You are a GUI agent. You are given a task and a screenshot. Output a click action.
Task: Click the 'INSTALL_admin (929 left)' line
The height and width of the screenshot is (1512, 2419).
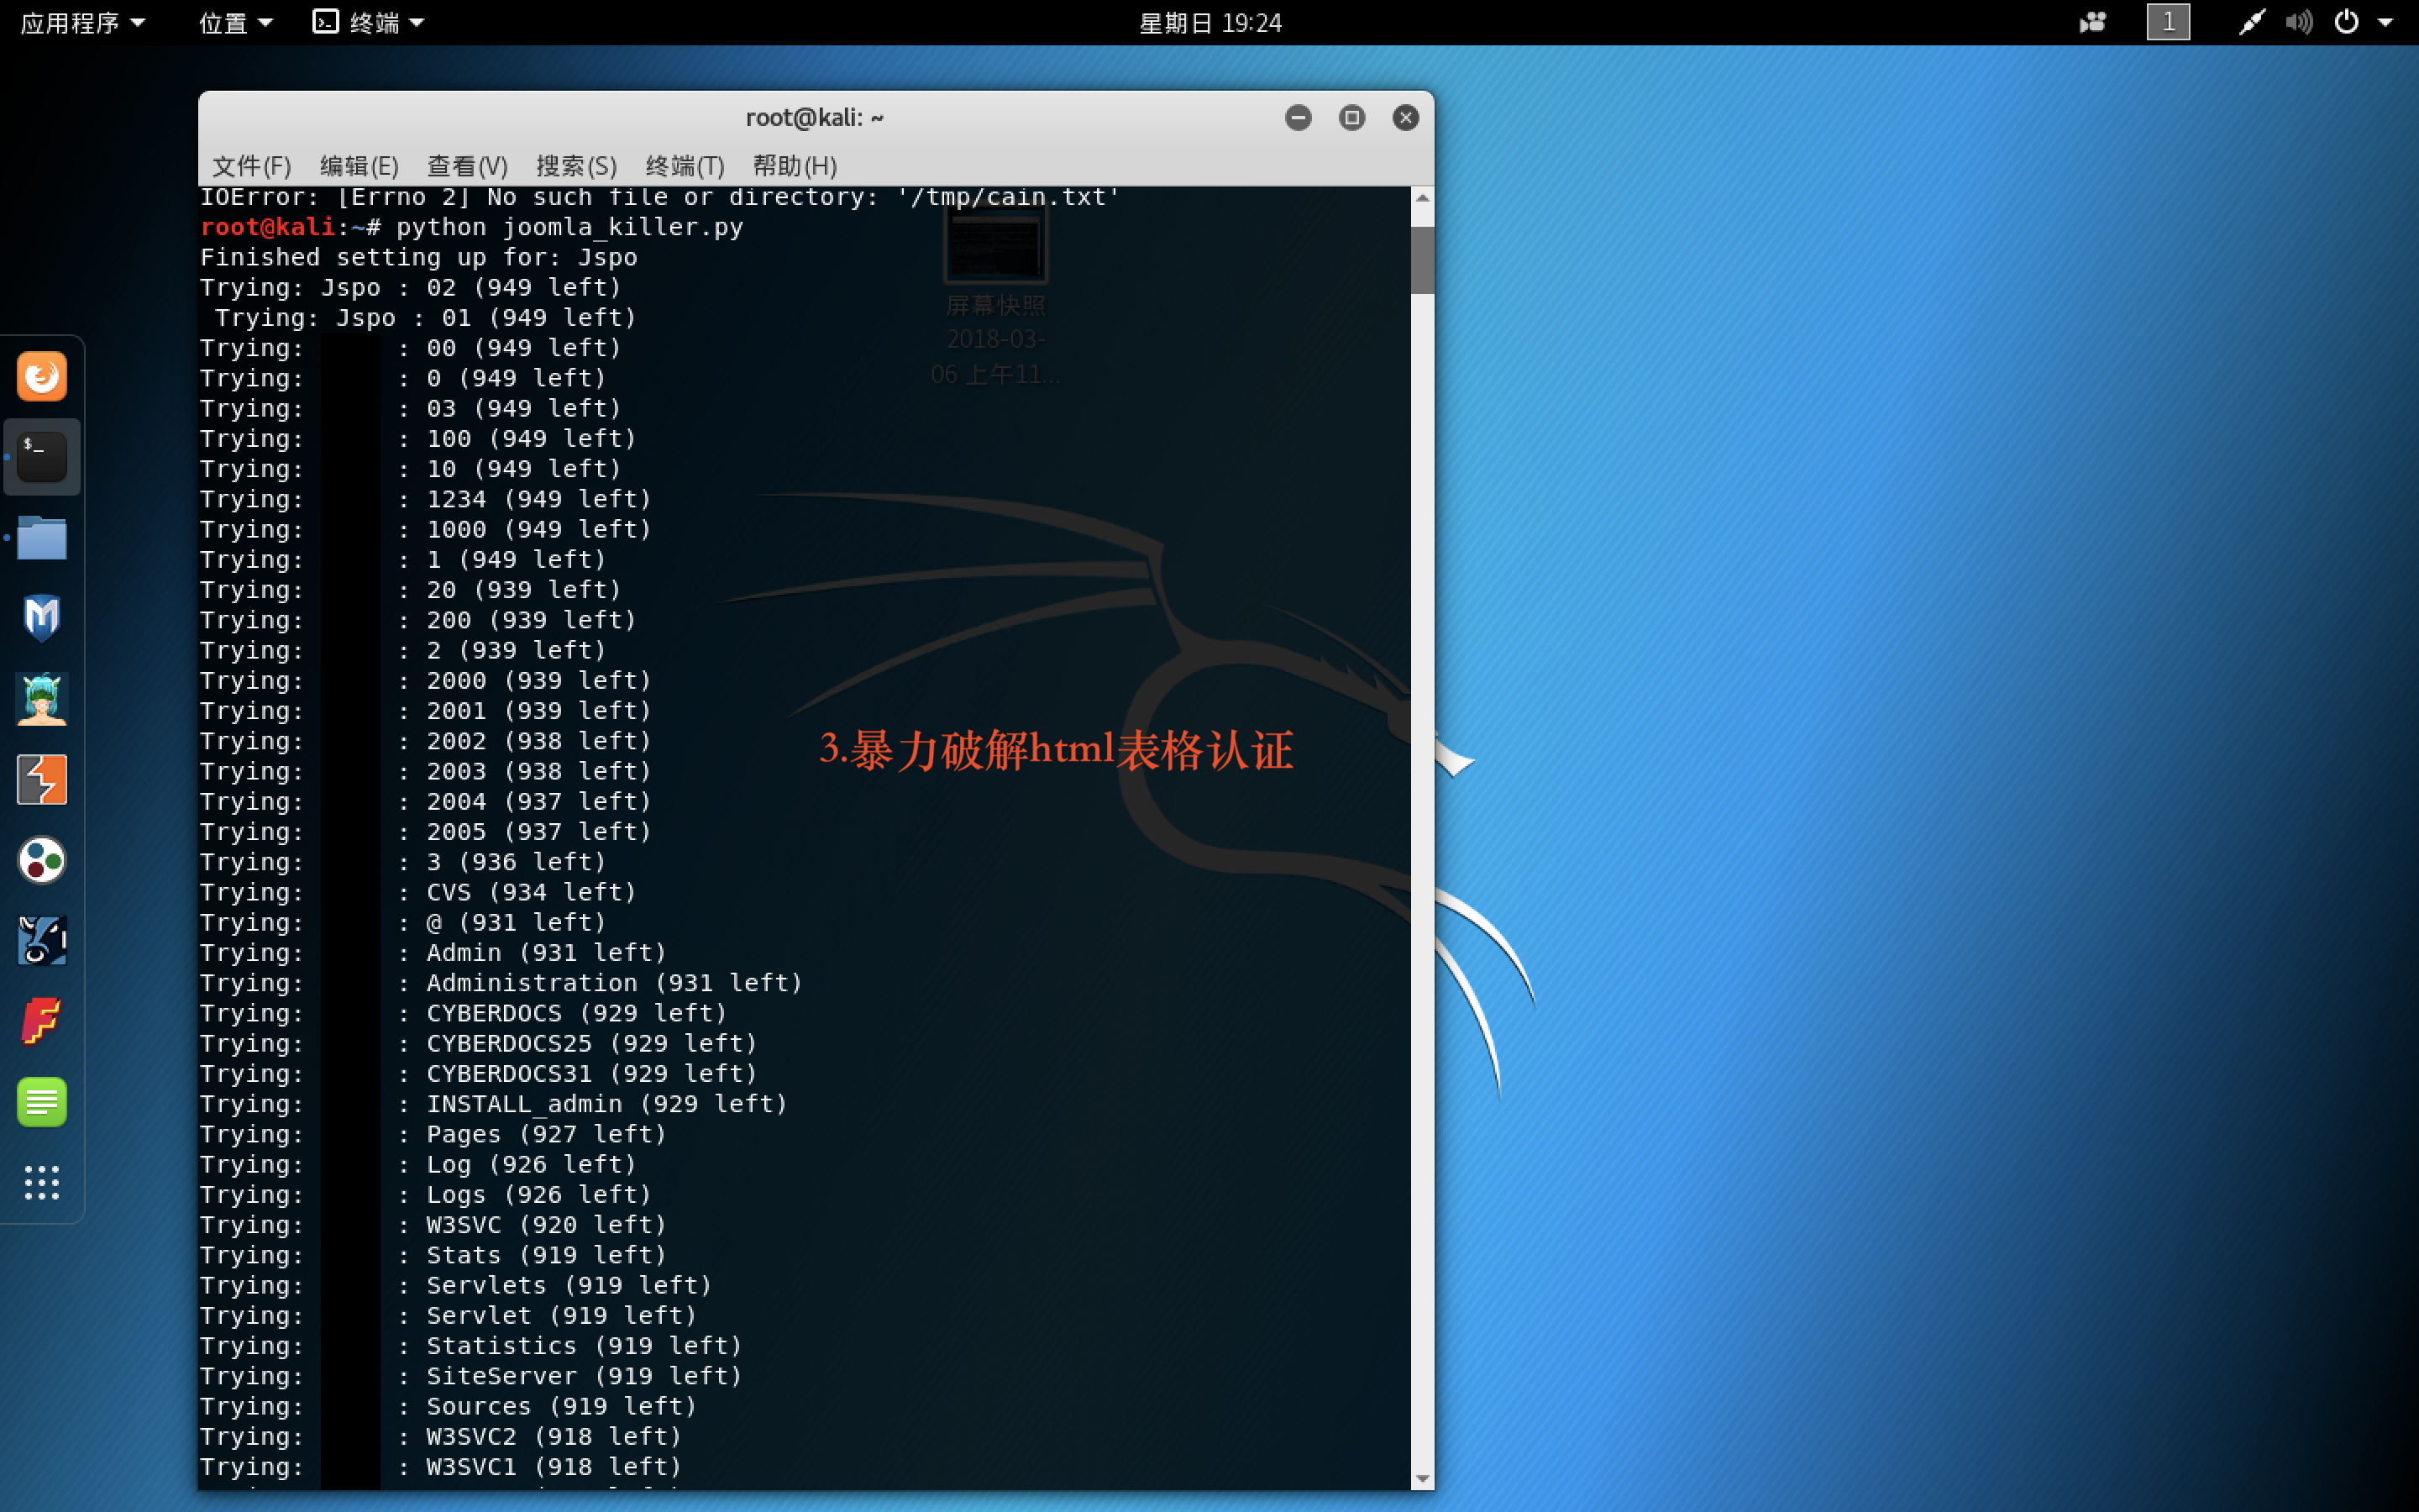[x=494, y=1104]
